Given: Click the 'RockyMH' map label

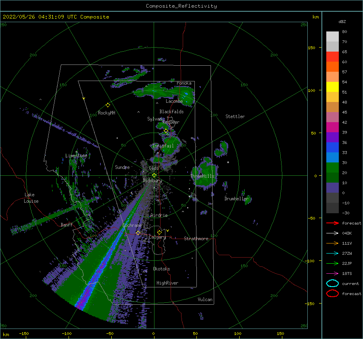Looking at the screenshot, I should pyautogui.click(x=106, y=113).
